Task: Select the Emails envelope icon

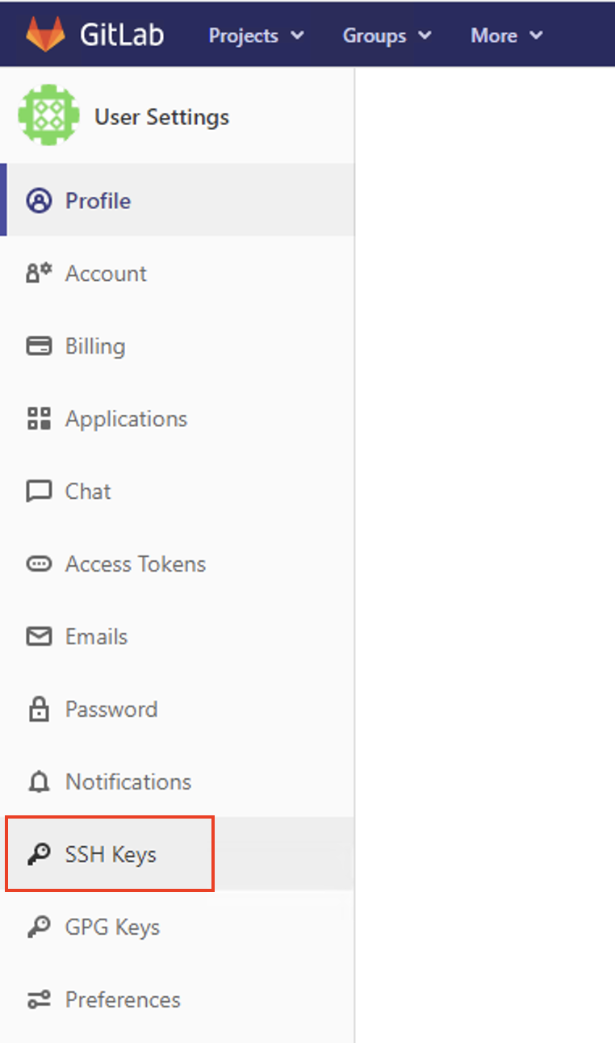Action: tap(38, 636)
